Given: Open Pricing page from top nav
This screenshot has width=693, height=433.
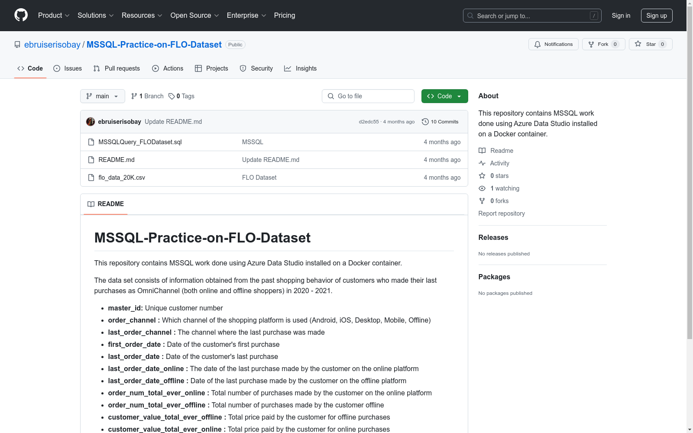Looking at the screenshot, I should [285, 15].
